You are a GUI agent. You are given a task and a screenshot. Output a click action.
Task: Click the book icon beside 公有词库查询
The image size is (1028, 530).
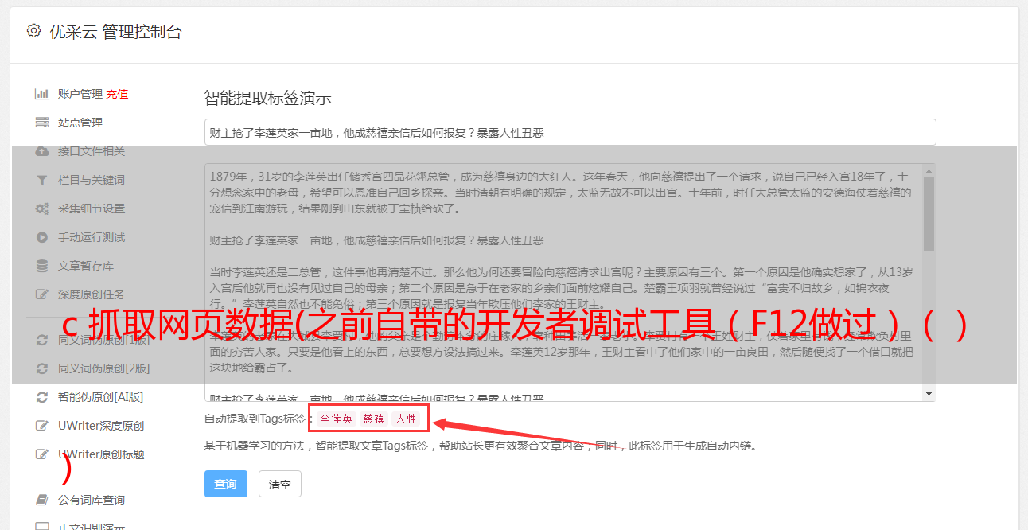42,500
